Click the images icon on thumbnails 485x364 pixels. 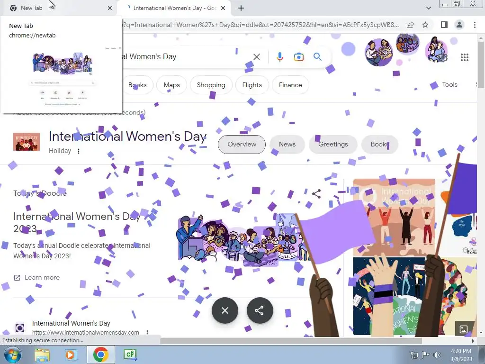(463, 329)
